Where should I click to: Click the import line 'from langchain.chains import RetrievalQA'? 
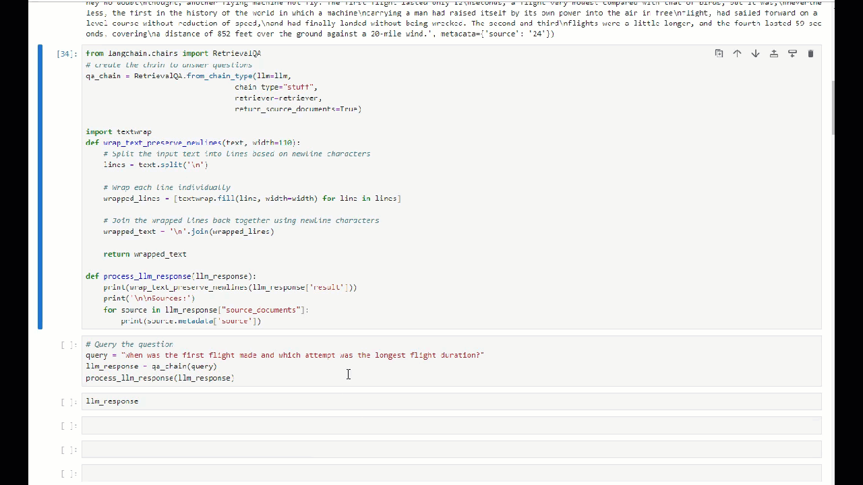pyautogui.click(x=173, y=53)
